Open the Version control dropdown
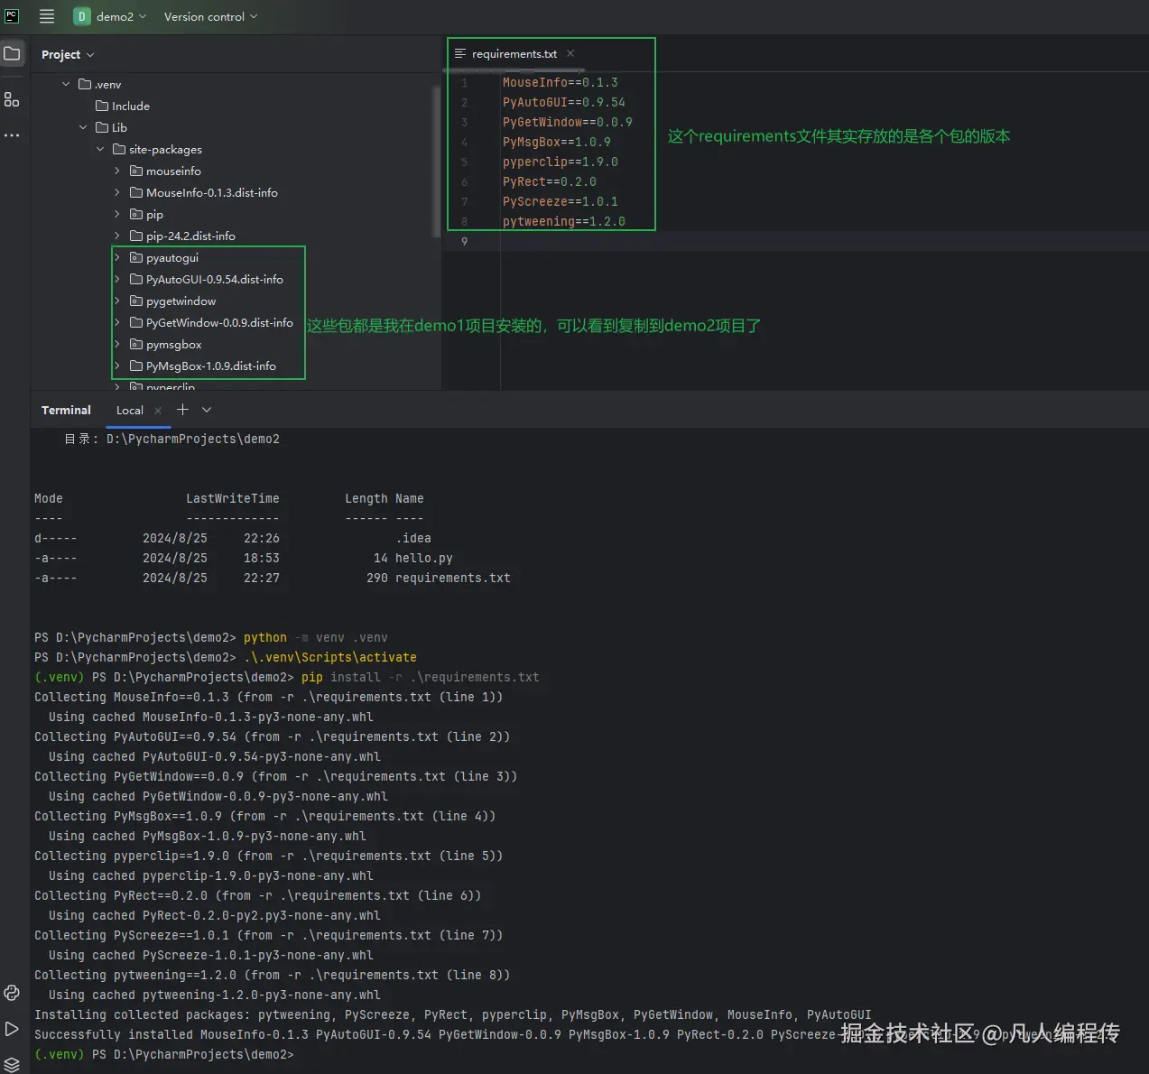1149x1074 pixels. [x=210, y=16]
